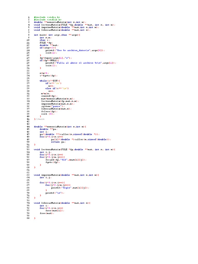Select line 3 memoriaMatriz prototype

coord(60,22)
